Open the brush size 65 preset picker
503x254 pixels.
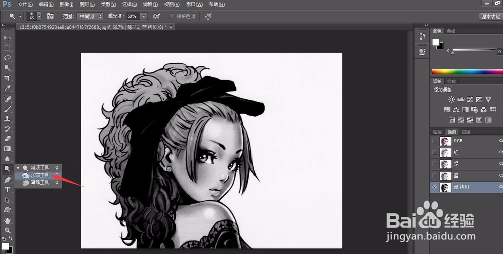point(39,16)
